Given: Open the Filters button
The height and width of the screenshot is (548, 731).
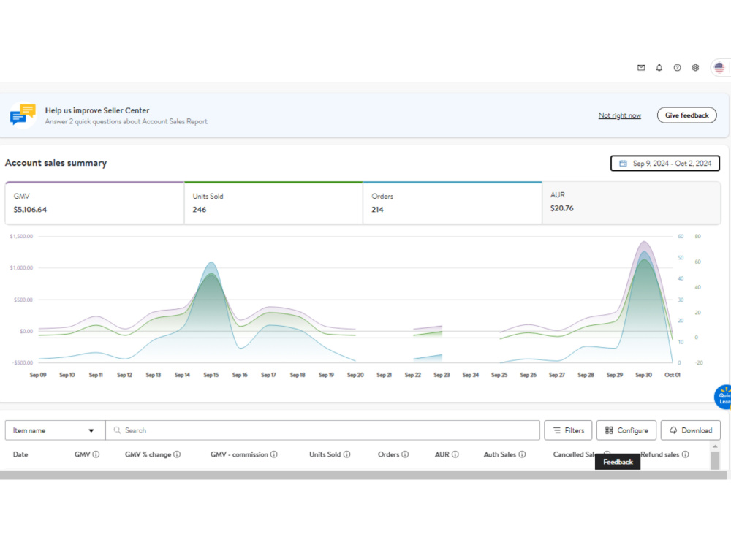Looking at the screenshot, I should click(568, 430).
